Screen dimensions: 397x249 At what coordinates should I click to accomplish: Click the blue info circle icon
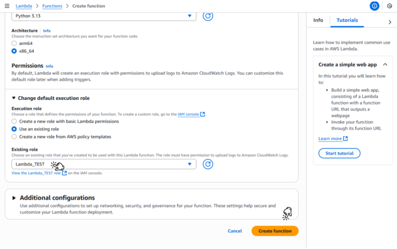coord(374,6)
